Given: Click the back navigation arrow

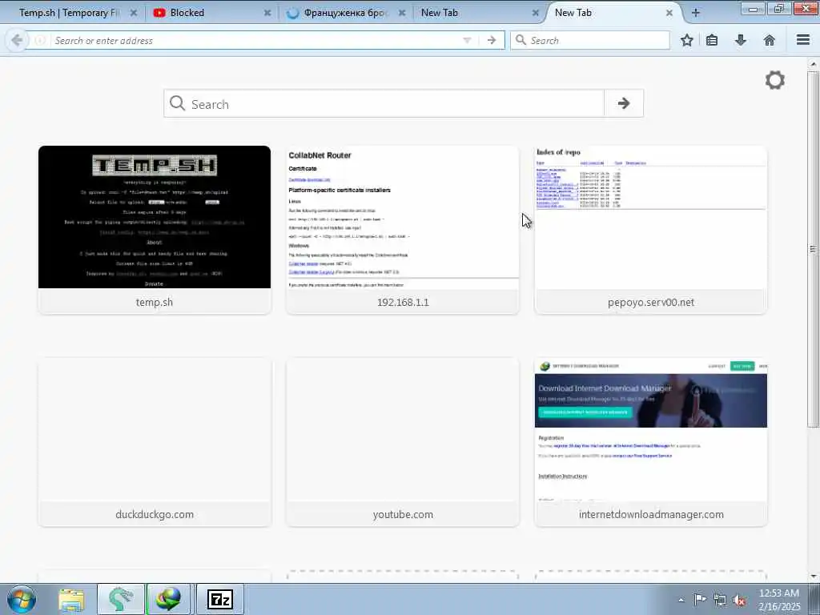Looking at the screenshot, I should 17,40.
